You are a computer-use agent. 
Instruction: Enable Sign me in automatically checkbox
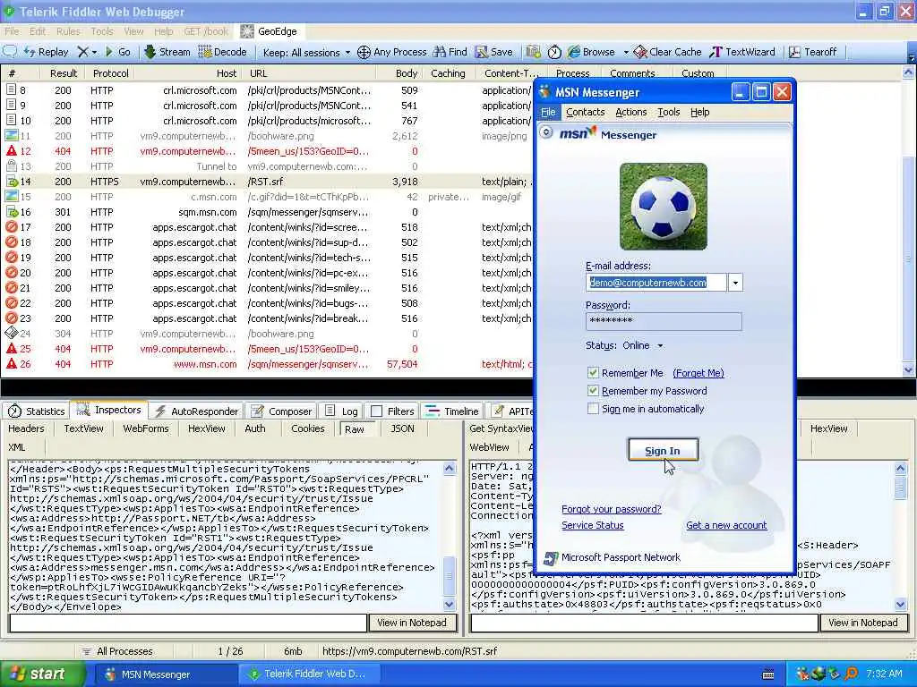[593, 409]
